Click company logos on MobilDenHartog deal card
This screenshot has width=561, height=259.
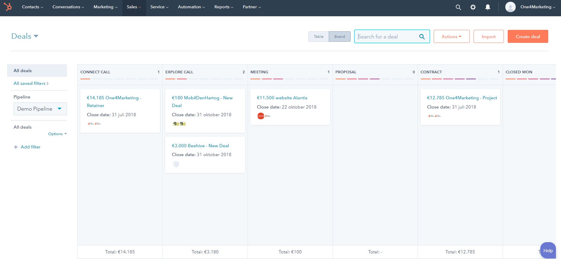click(x=179, y=124)
